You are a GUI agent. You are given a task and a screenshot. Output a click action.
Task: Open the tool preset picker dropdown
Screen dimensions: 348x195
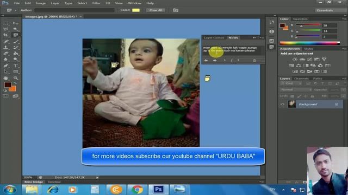[x=15, y=10]
